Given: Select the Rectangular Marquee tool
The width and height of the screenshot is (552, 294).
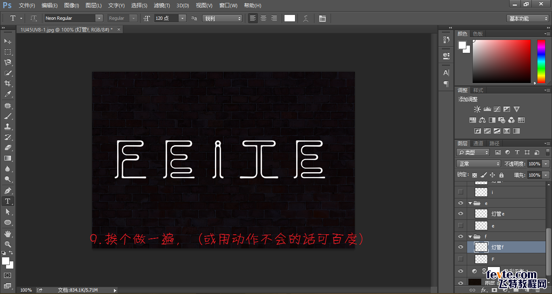Looking at the screenshot, I should coord(8,52).
